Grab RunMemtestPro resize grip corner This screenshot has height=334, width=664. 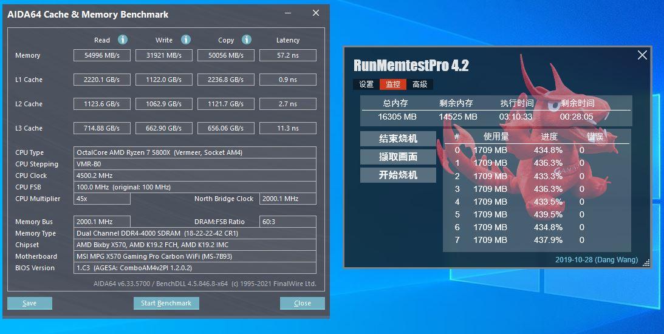[x=646, y=264]
